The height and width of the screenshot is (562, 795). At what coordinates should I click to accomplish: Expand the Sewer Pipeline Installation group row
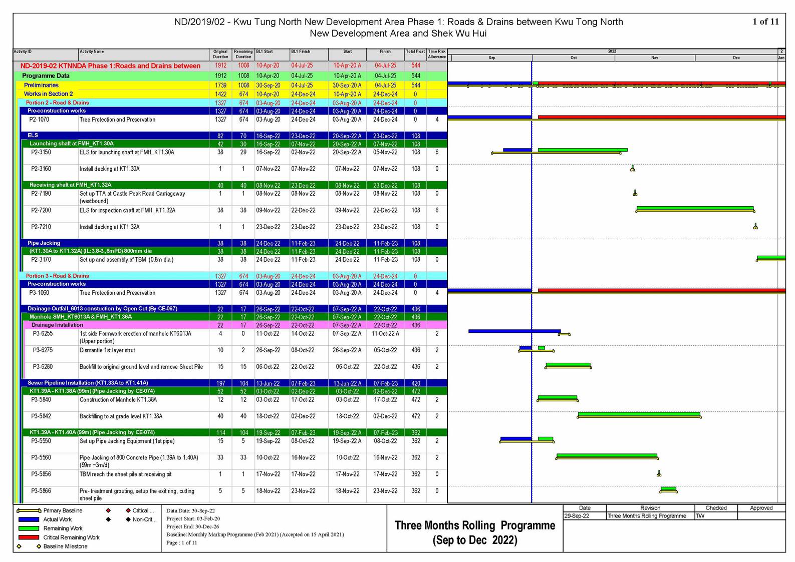pos(88,383)
